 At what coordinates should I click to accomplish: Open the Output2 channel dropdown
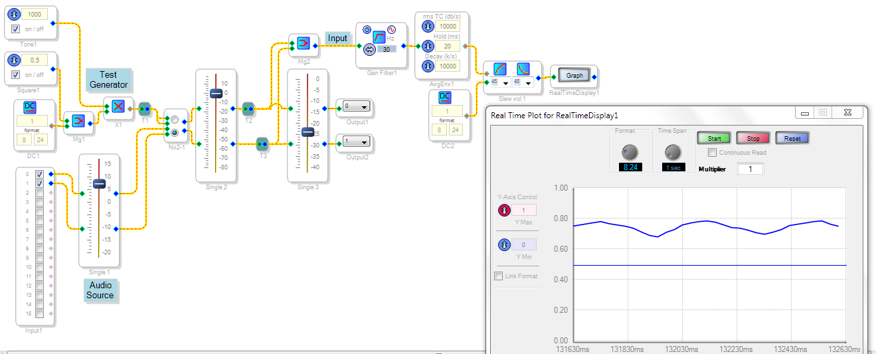click(356, 141)
